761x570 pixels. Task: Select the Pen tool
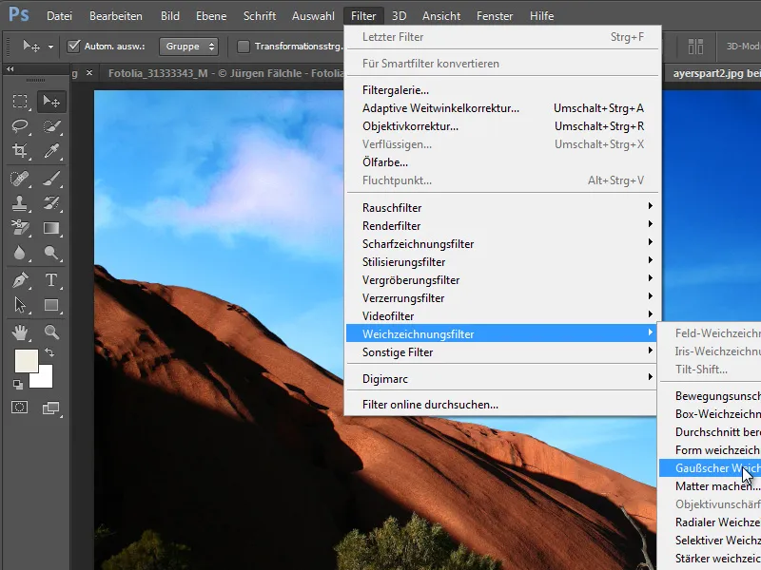point(20,280)
